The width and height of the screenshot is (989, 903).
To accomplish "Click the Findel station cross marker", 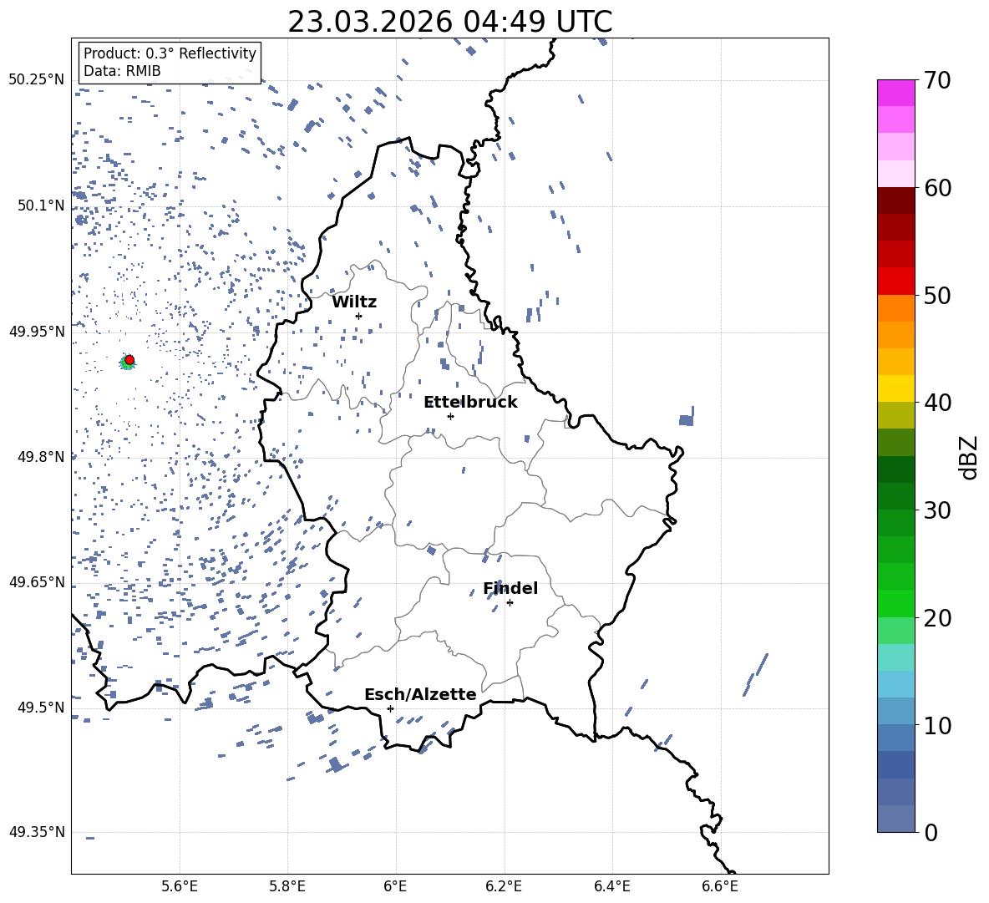I will (x=510, y=603).
